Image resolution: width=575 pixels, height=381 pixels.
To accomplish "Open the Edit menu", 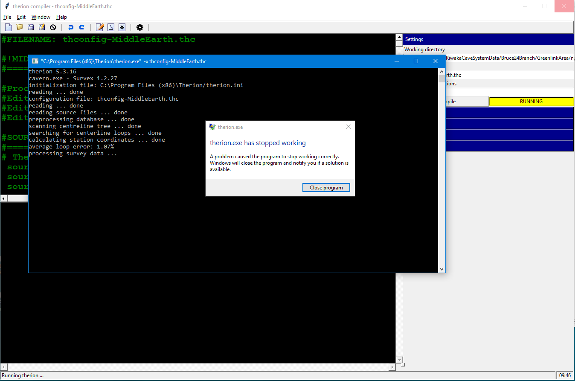I will point(21,17).
